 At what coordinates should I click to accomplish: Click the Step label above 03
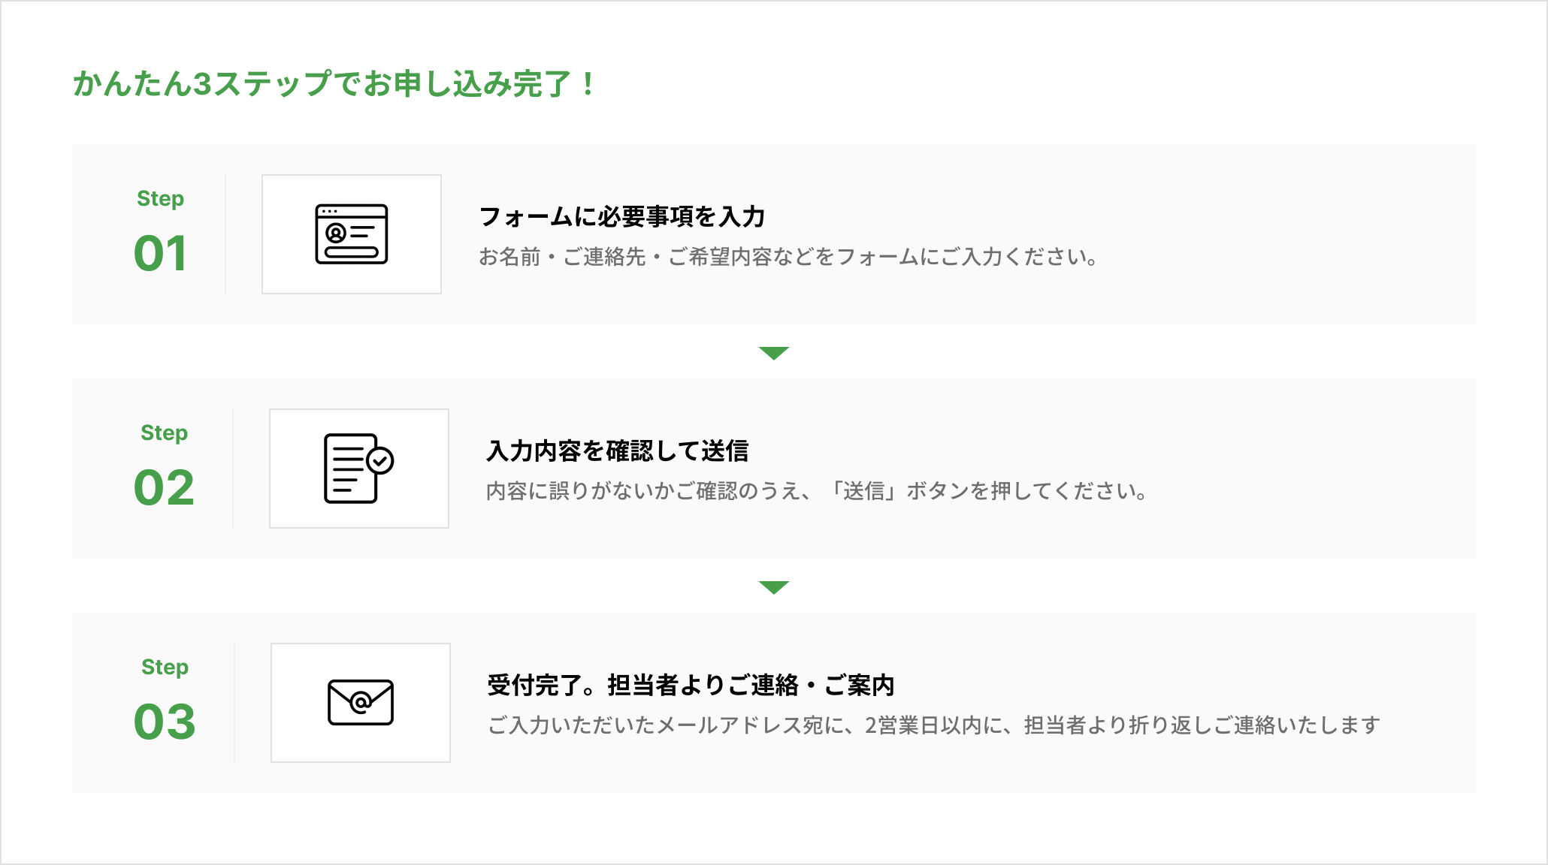pos(165,668)
